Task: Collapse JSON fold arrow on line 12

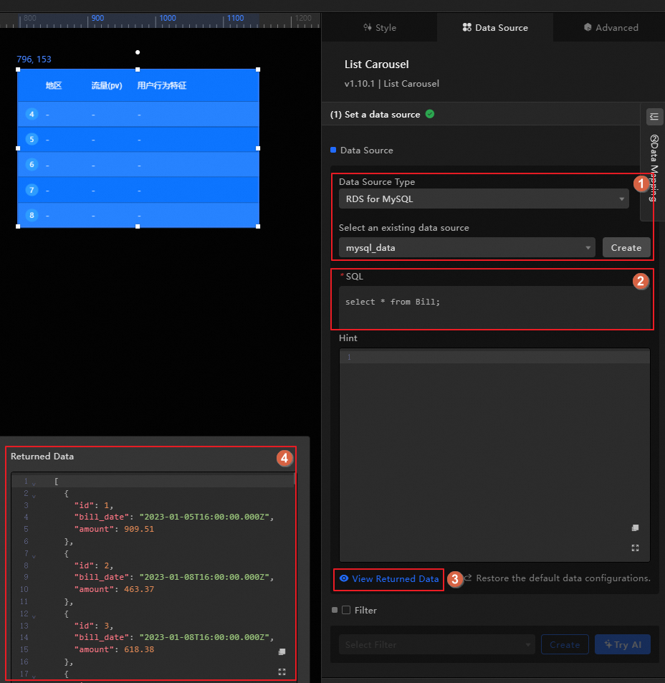Action: click(x=34, y=616)
